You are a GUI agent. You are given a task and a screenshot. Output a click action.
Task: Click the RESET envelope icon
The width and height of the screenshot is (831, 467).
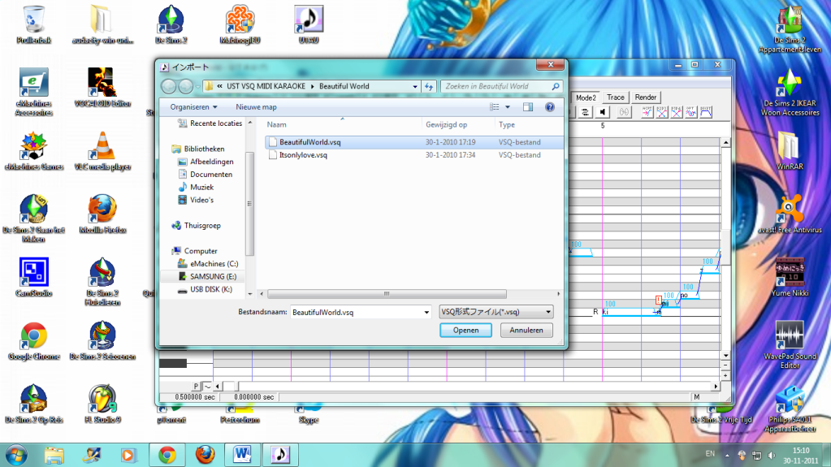tap(708, 112)
